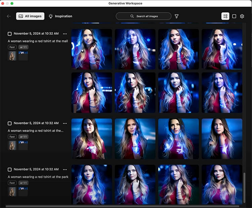
Task: Click the magnifier icon in search bar
Action: (132, 16)
